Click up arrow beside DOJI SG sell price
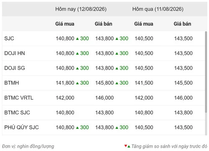The image size is (209, 151). tap(117, 68)
